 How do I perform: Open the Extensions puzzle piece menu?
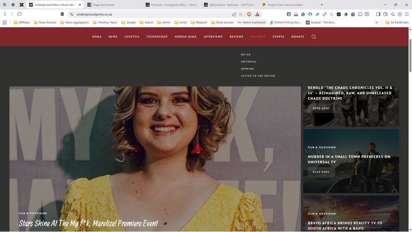click(360, 14)
